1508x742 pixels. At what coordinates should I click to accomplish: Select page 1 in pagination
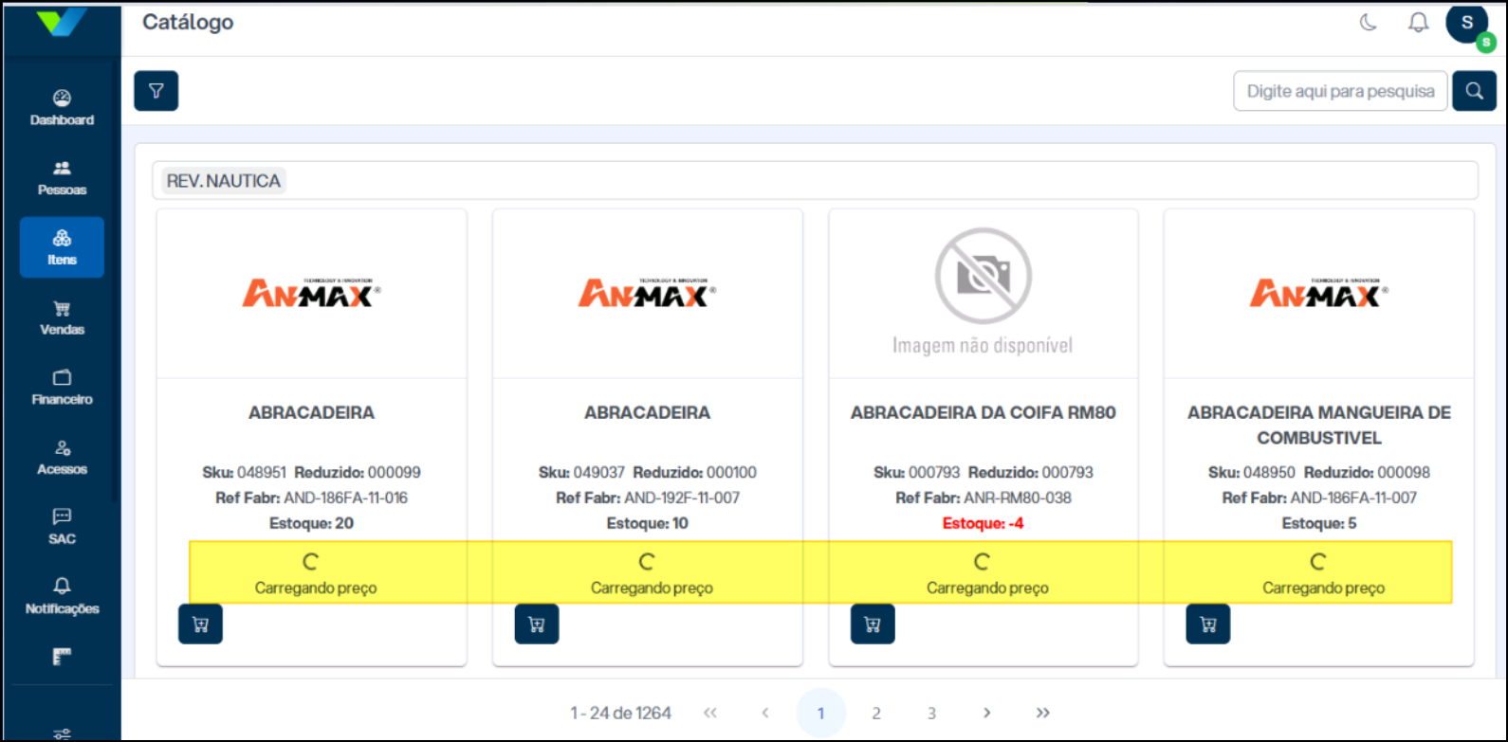point(820,713)
